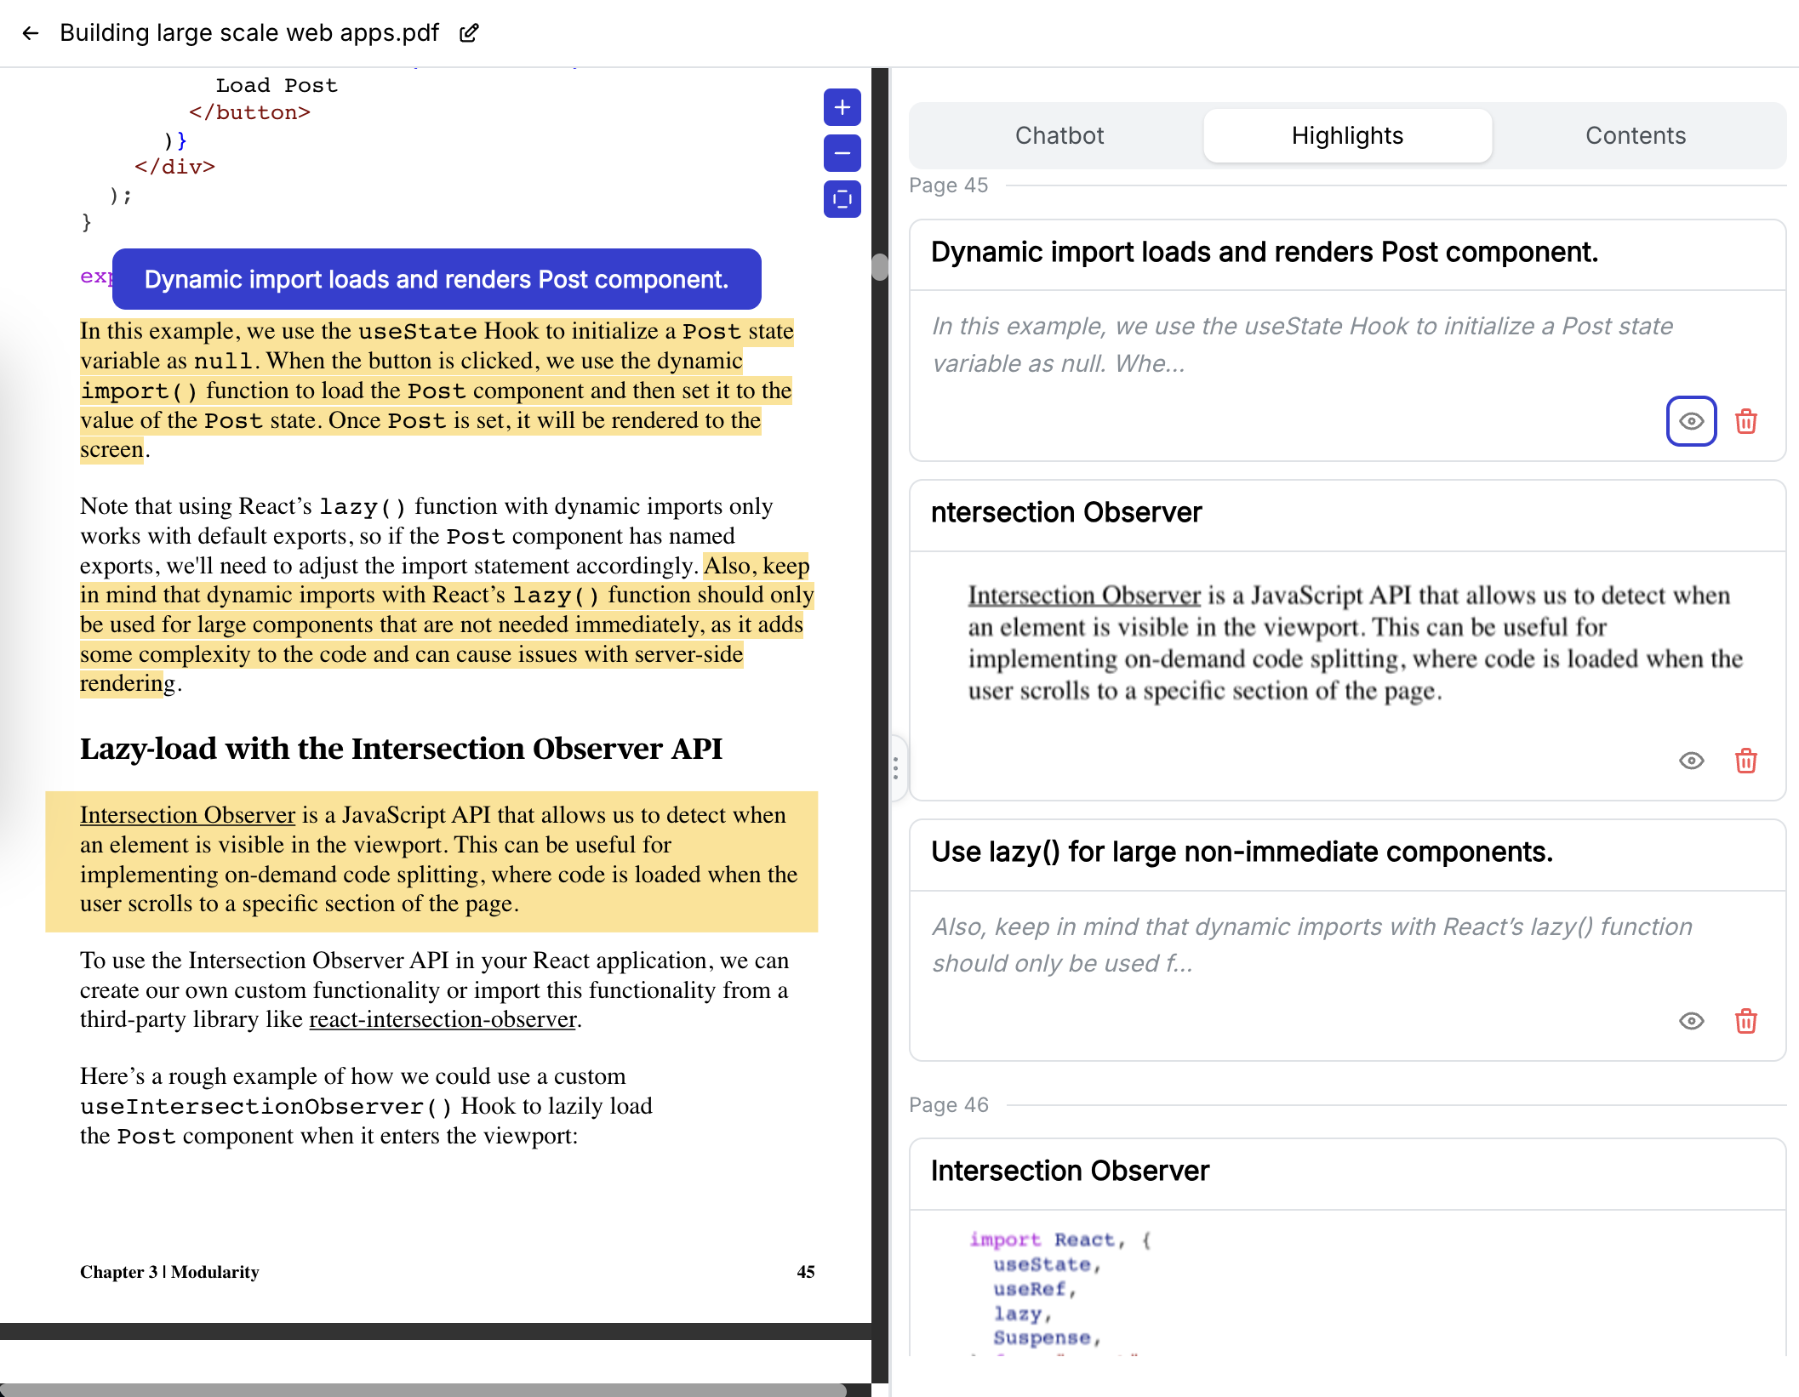
Task: Click the document title Building large scale web apps.pdf
Action: point(249,33)
